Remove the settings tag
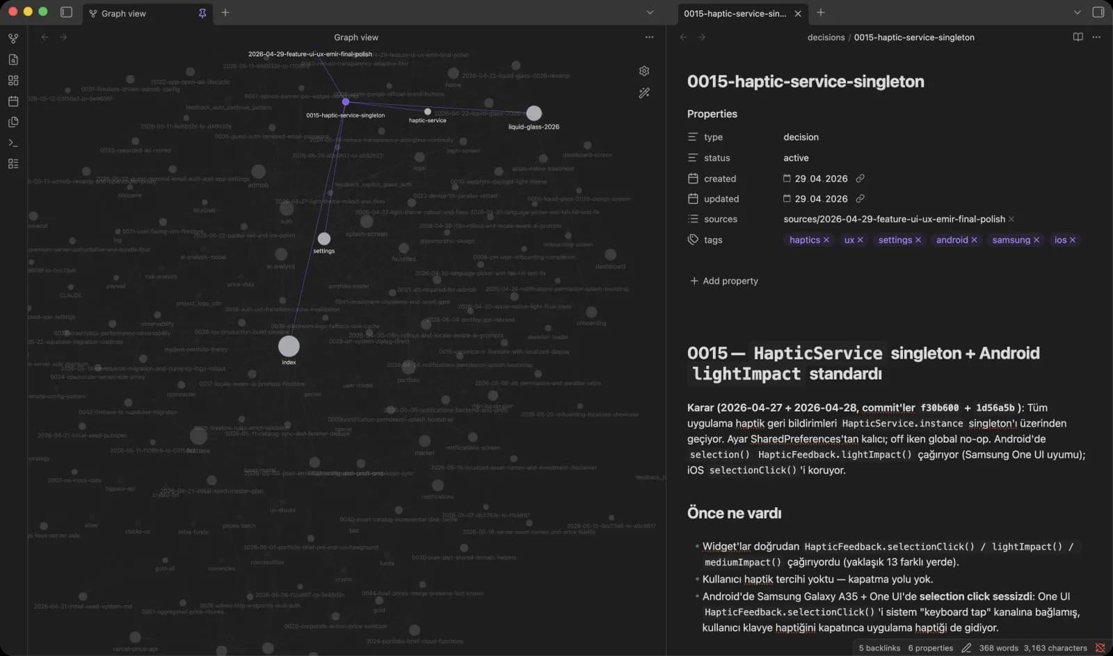This screenshot has height=656, width=1113. pyautogui.click(x=918, y=240)
